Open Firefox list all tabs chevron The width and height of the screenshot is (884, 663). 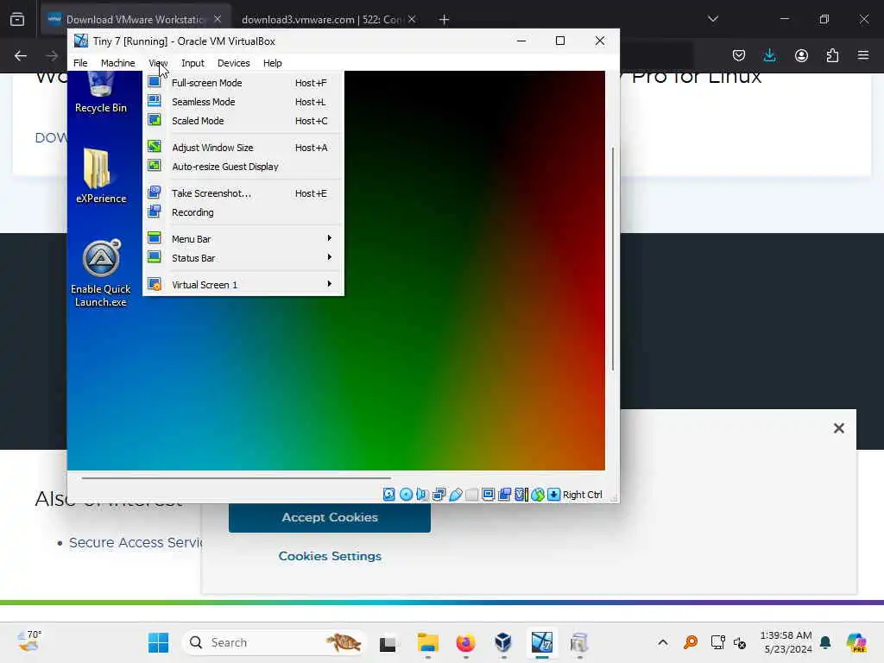click(x=713, y=19)
